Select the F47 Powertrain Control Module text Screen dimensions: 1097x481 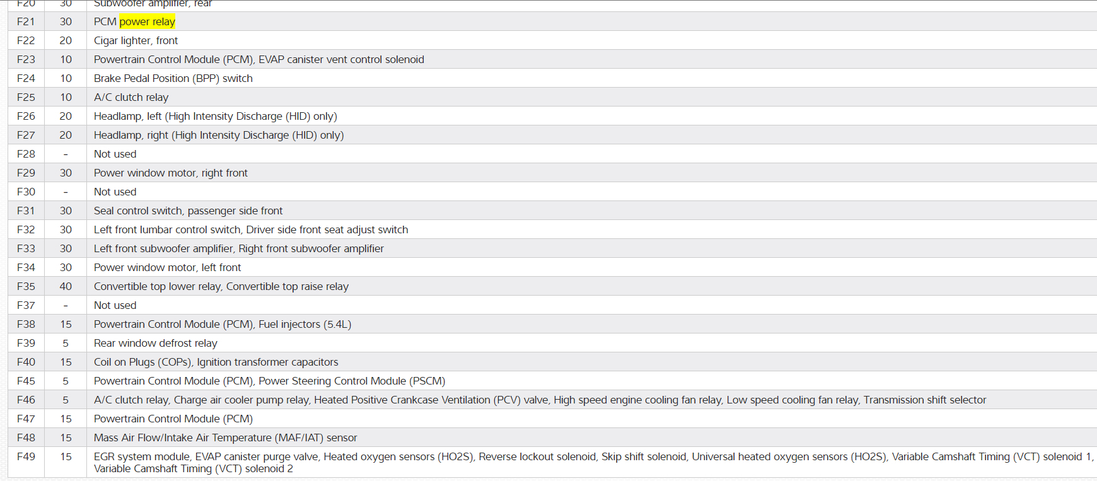coord(173,419)
